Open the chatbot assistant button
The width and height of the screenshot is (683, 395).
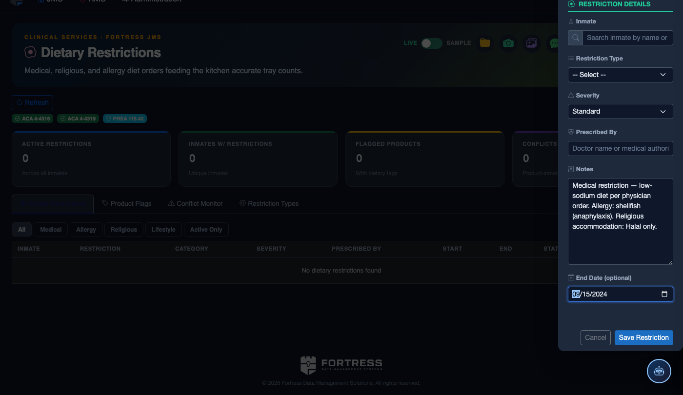[659, 371]
